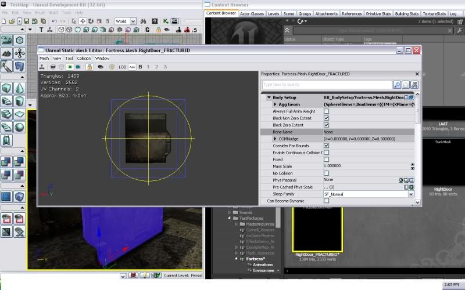Click the Realtime joystick icon in the Mesh Editor toolbar

pyautogui.click(x=42, y=67)
